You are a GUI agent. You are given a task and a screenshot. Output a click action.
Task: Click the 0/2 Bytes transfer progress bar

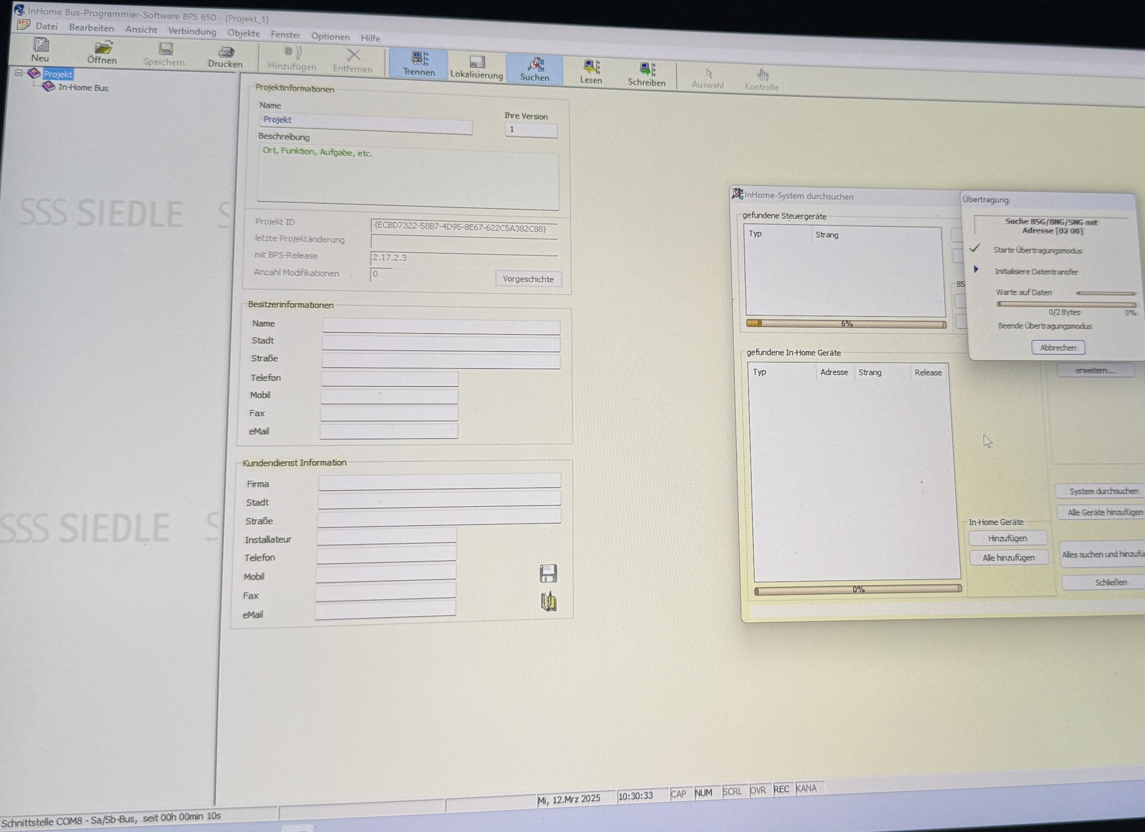point(1066,304)
